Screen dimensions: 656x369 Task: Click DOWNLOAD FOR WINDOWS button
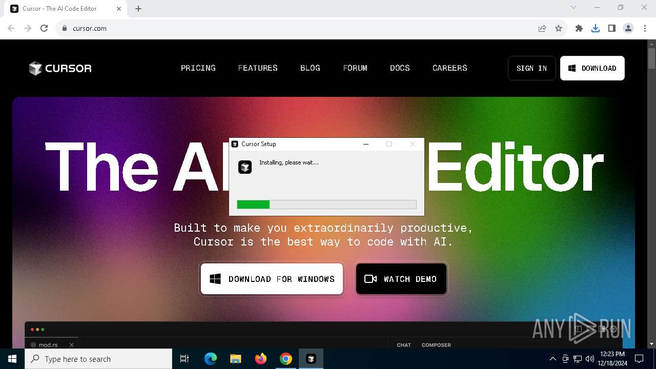(272, 279)
